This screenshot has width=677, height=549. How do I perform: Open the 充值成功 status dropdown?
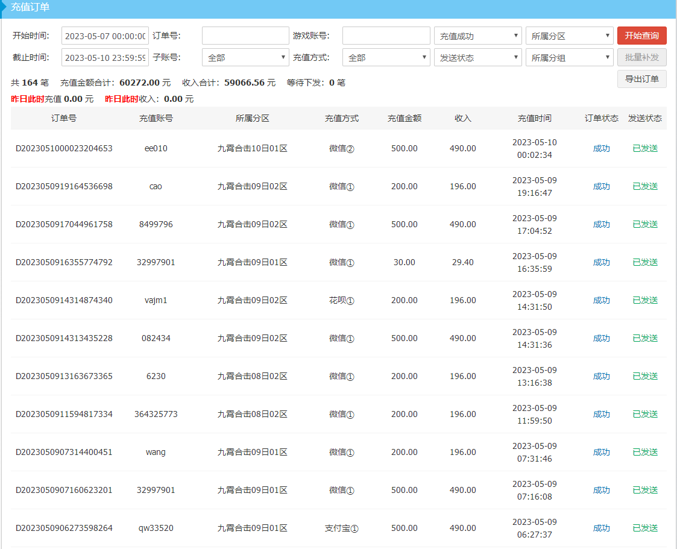click(x=477, y=36)
